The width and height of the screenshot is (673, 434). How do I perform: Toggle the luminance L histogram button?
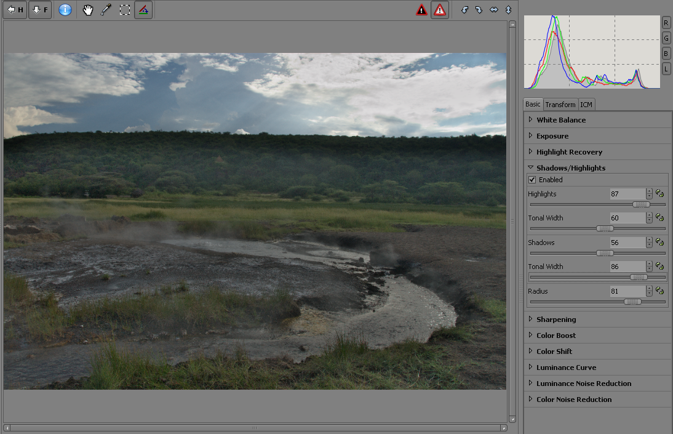666,69
